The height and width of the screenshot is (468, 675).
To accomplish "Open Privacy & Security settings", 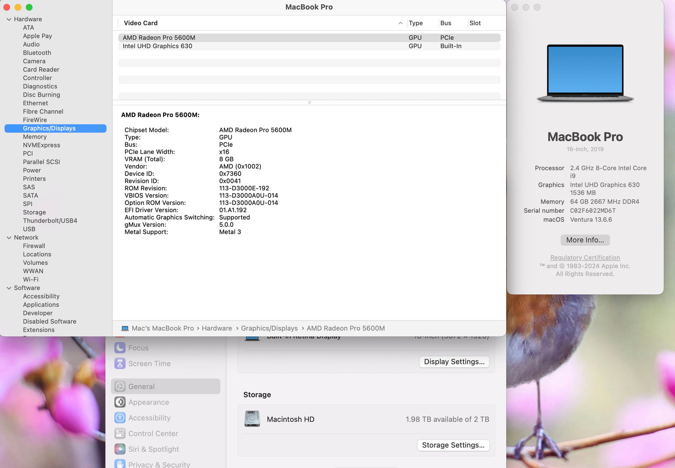I will click(120, 463).
